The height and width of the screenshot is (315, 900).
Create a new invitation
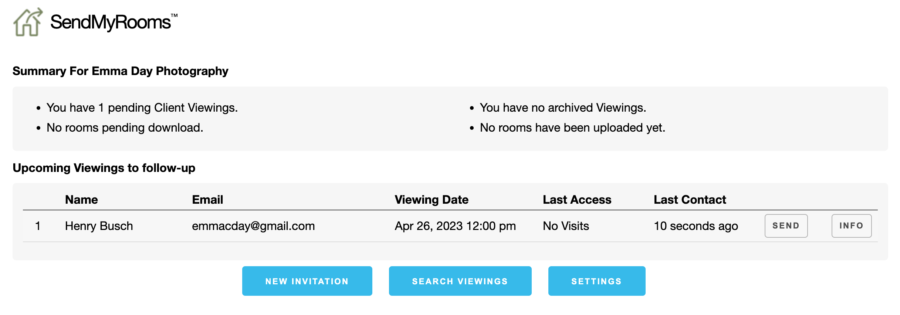pyautogui.click(x=307, y=281)
